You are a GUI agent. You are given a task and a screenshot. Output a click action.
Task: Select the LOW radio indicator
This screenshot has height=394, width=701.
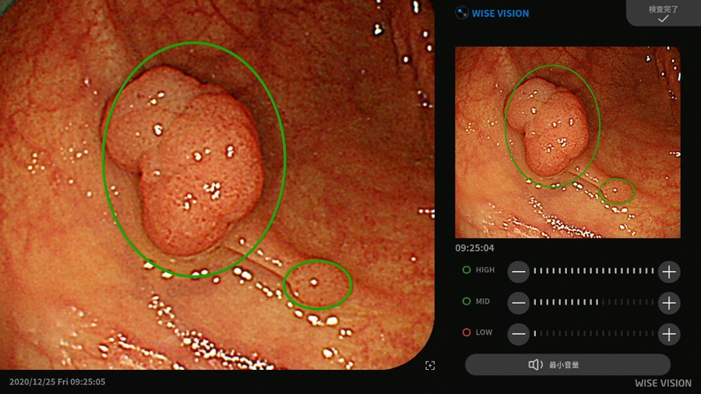467,332
